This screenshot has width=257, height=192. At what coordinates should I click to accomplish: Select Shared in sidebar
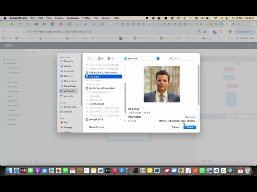[x=68, y=112]
